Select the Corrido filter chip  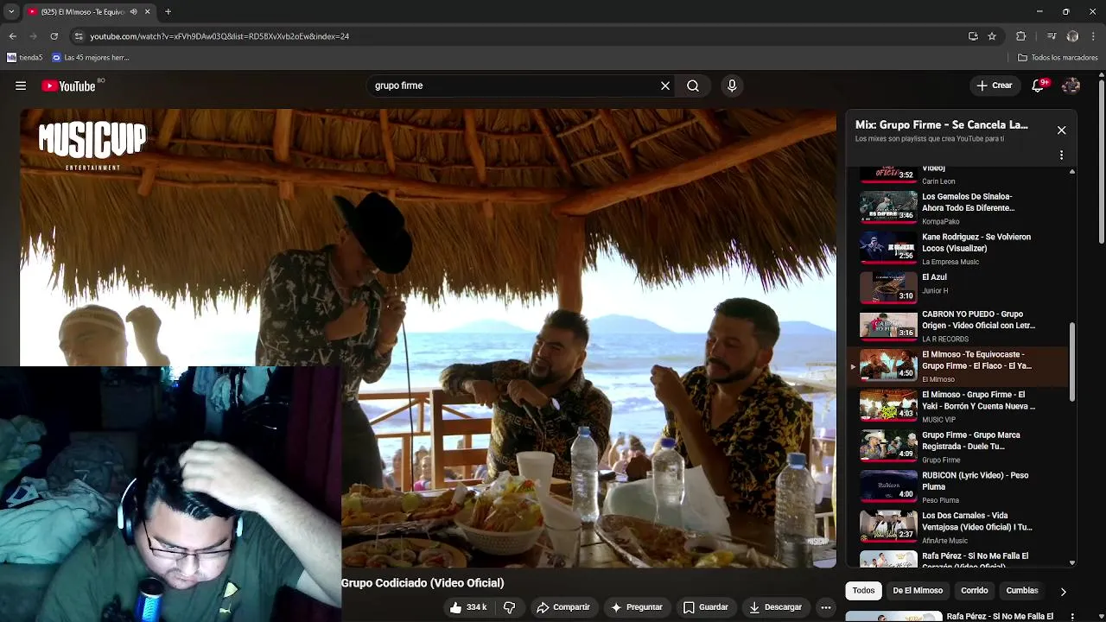coord(974,591)
